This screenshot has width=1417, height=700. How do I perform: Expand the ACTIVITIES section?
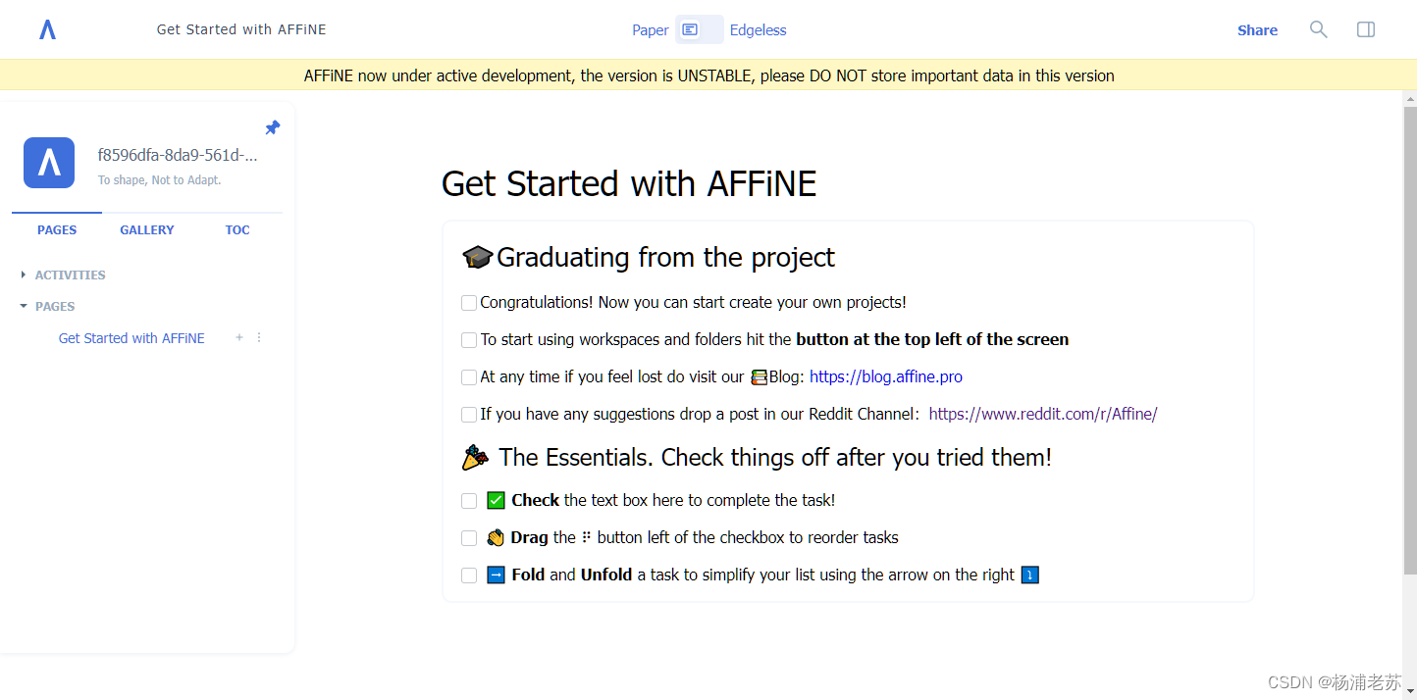click(24, 275)
